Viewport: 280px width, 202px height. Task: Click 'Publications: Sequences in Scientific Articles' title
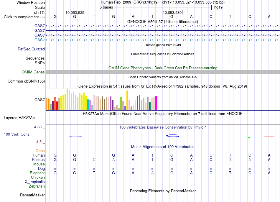point(163,54)
